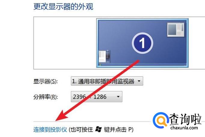This screenshot has width=205, height=137.
Task: Click the red arrow head pointer
Action: [x=61, y=116]
